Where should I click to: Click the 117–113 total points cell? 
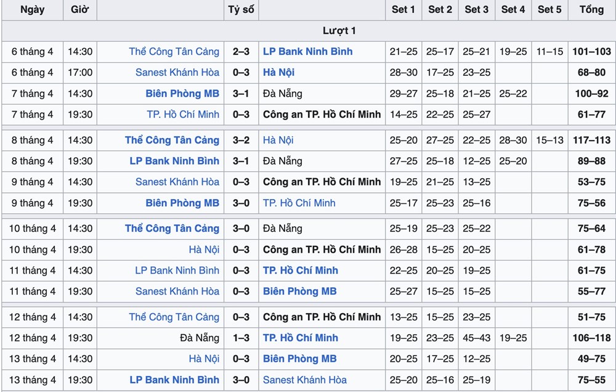[x=591, y=141]
